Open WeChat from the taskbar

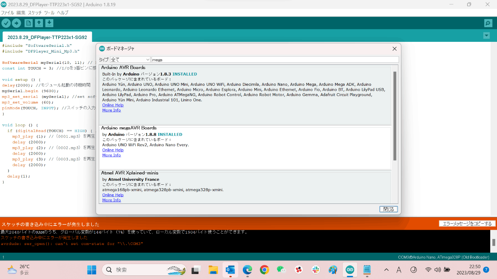(282, 270)
